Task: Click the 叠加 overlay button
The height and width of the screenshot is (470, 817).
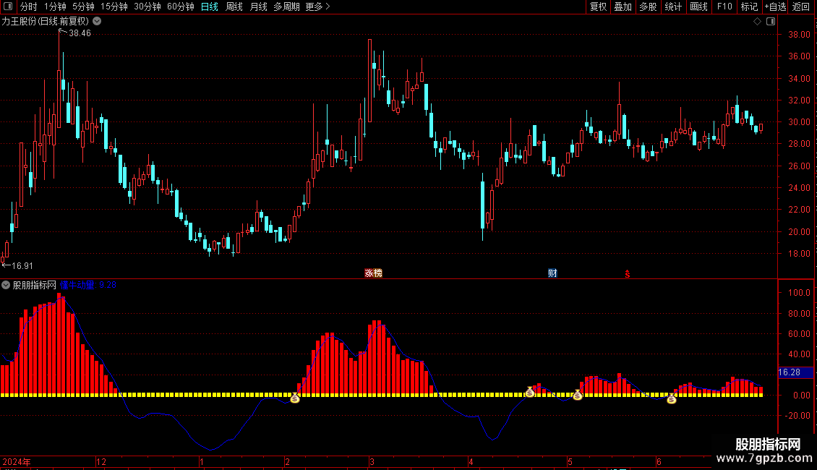Action: (x=623, y=7)
